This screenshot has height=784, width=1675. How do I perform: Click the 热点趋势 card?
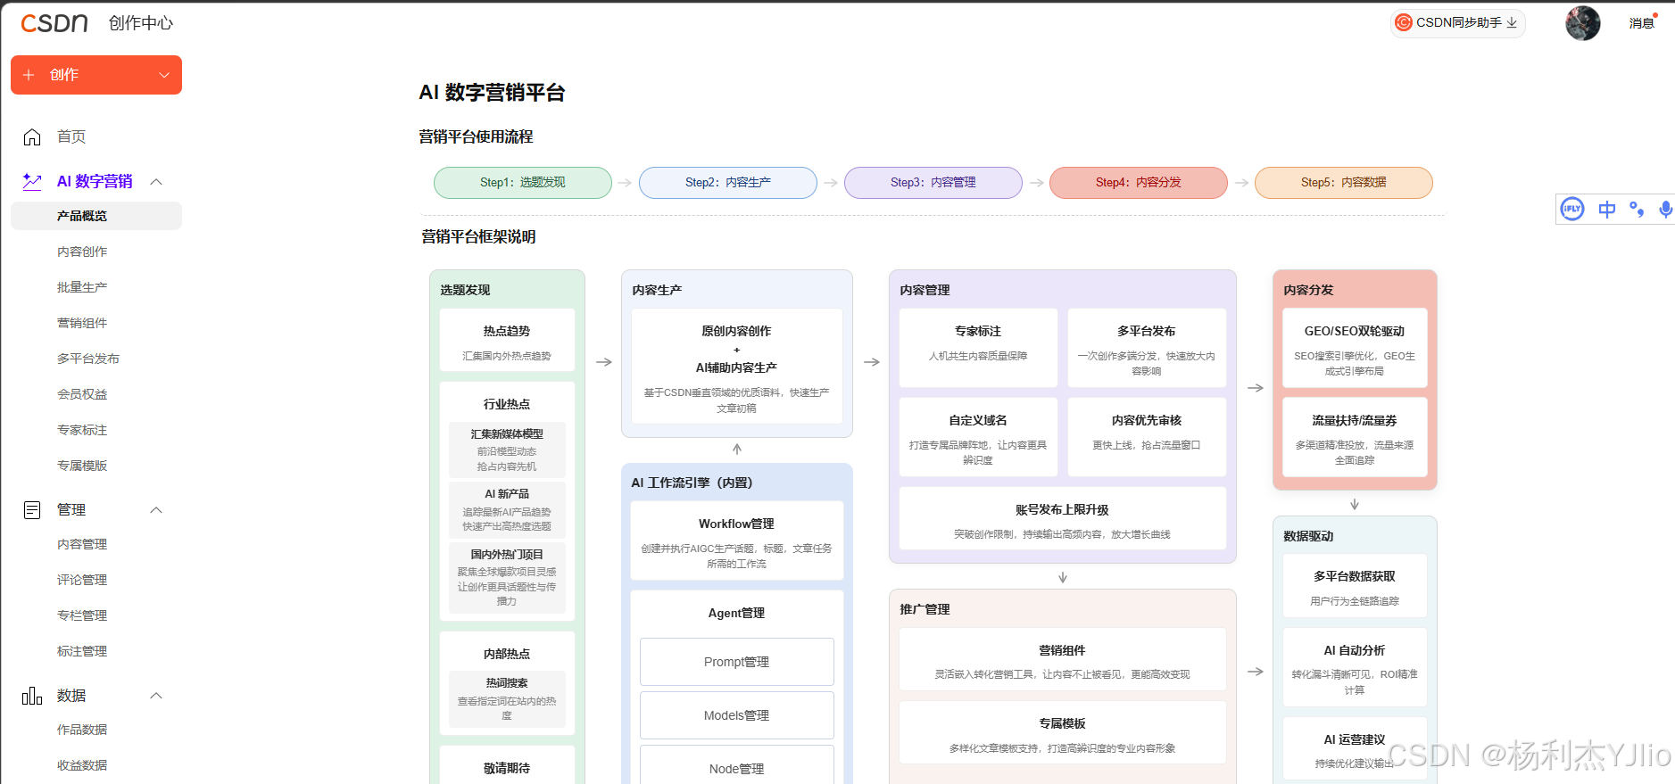507,340
